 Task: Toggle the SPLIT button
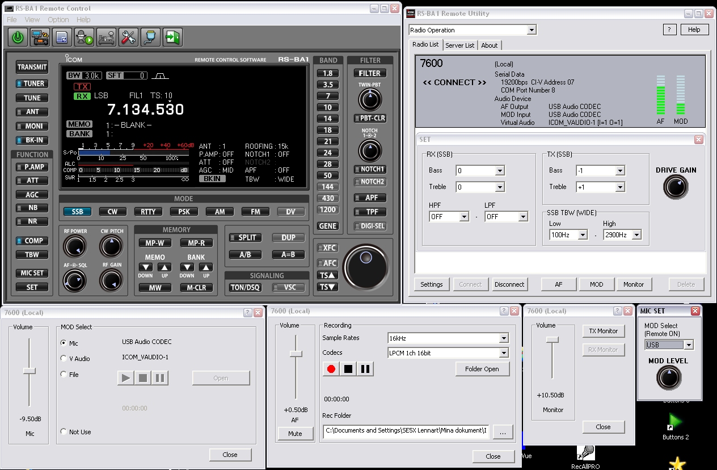(x=244, y=238)
